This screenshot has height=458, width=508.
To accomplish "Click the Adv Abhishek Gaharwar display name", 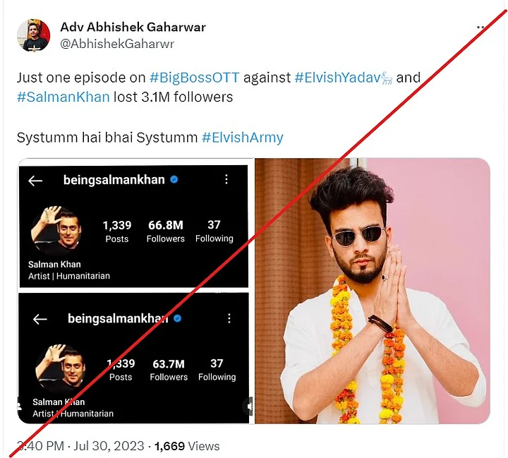I will click(133, 28).
